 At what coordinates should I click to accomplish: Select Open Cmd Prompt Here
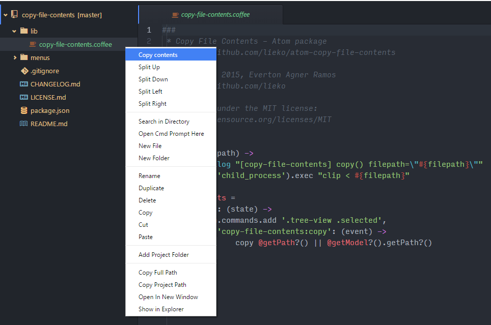[171, 134]
